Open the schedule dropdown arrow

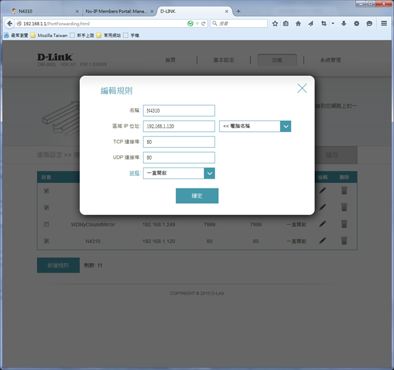pos(209,173)
